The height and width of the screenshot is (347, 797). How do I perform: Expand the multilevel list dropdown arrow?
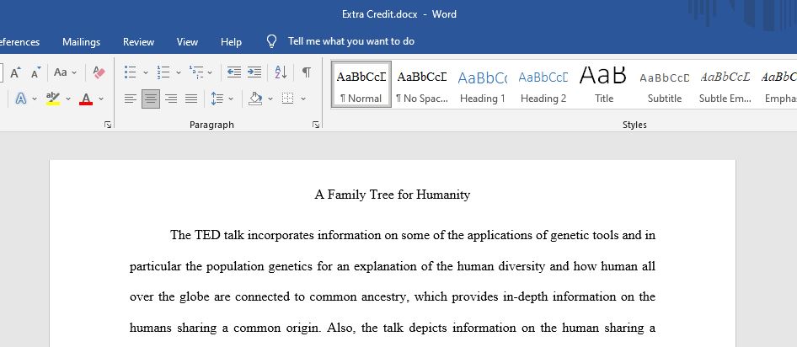click(210, 72)
